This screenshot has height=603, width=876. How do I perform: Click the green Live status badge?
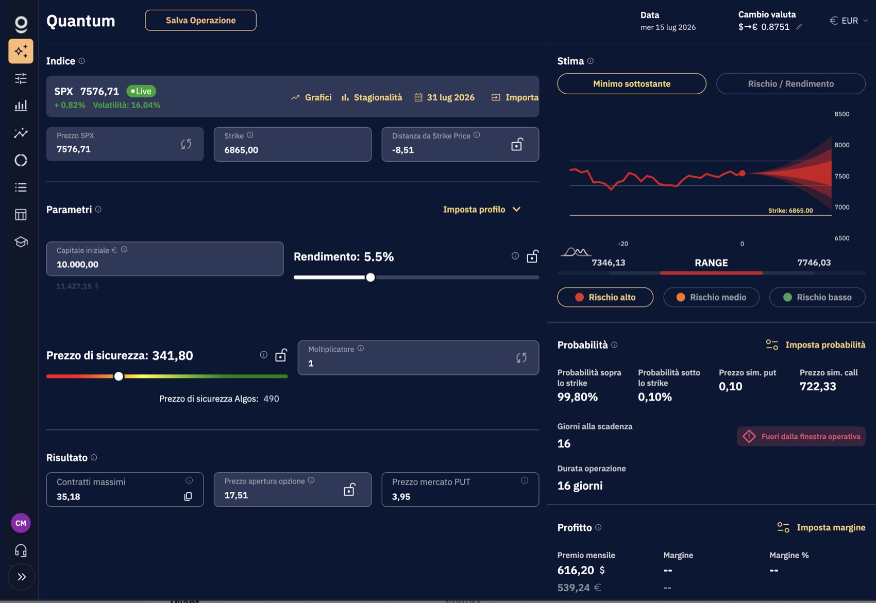coord(141,91)
